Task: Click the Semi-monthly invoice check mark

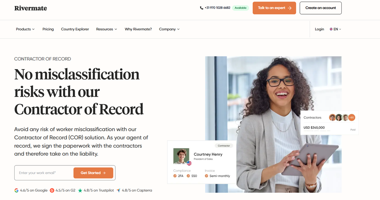Action: 206,176
